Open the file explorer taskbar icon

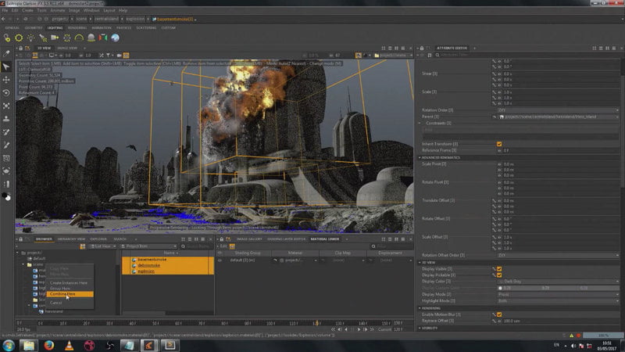(x=29, y=345)
